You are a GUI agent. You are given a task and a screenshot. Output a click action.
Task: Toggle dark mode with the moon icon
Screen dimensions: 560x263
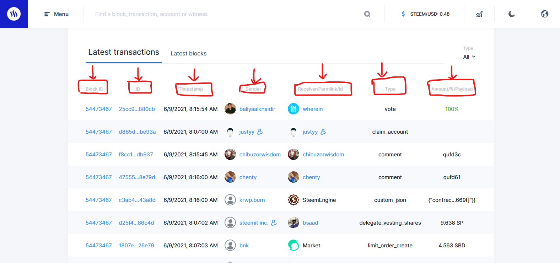[x=512, y=14]
